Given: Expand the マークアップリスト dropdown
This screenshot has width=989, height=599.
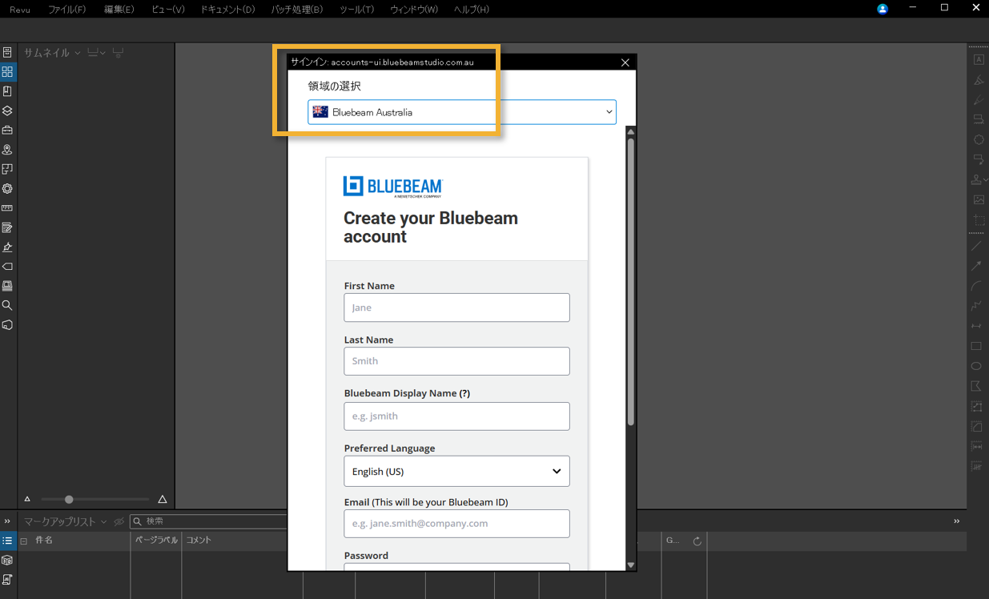Looking at the screenshot, I should 103,521.
